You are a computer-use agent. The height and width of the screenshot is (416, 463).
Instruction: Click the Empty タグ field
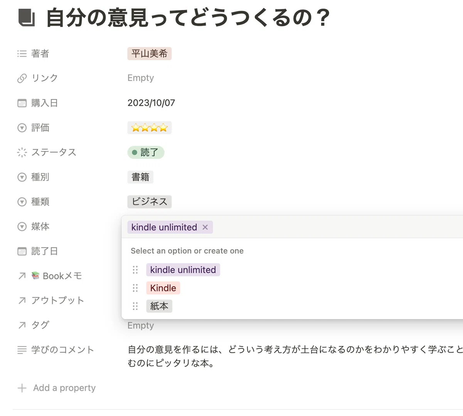click(x=141, y=325)
